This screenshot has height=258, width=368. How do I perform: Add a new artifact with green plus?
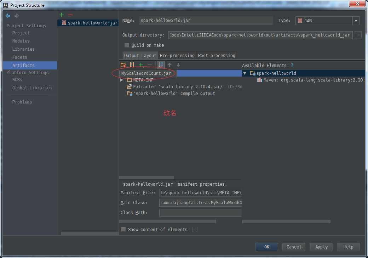coord(62,15)
